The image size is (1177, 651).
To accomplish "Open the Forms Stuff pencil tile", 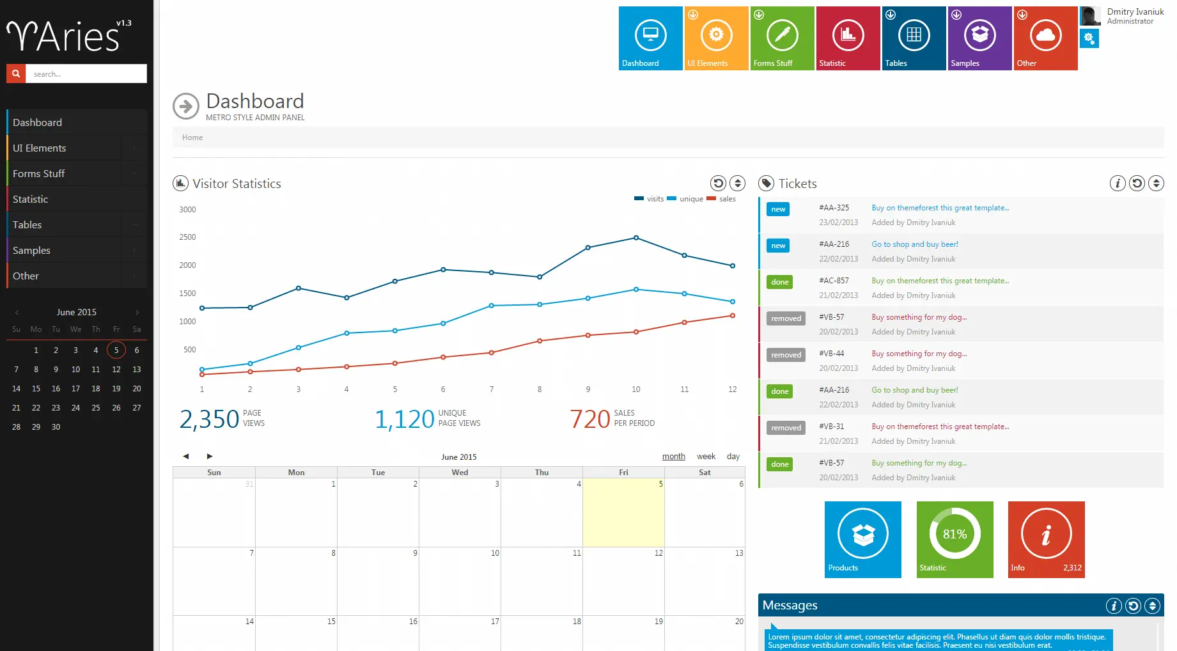I will pyautogui.click(x=782, y=38).
